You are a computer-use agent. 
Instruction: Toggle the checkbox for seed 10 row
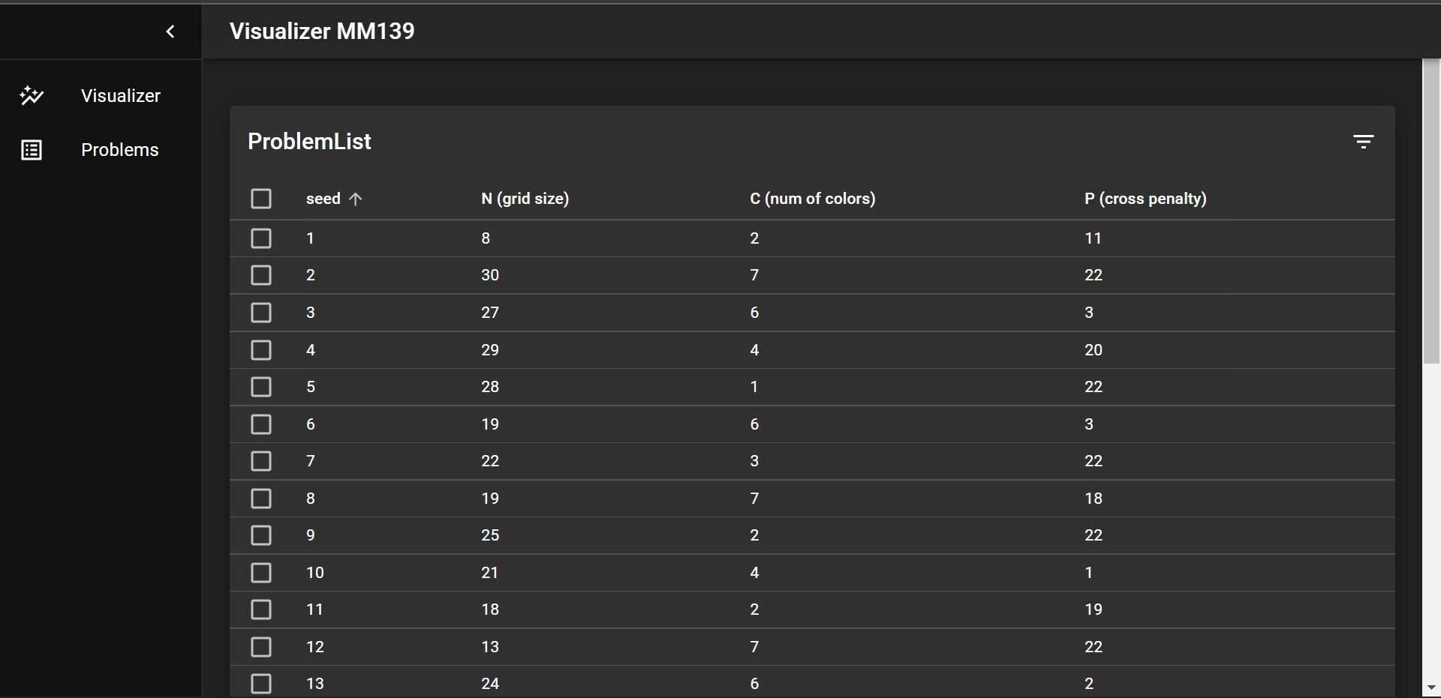(261, 573)
